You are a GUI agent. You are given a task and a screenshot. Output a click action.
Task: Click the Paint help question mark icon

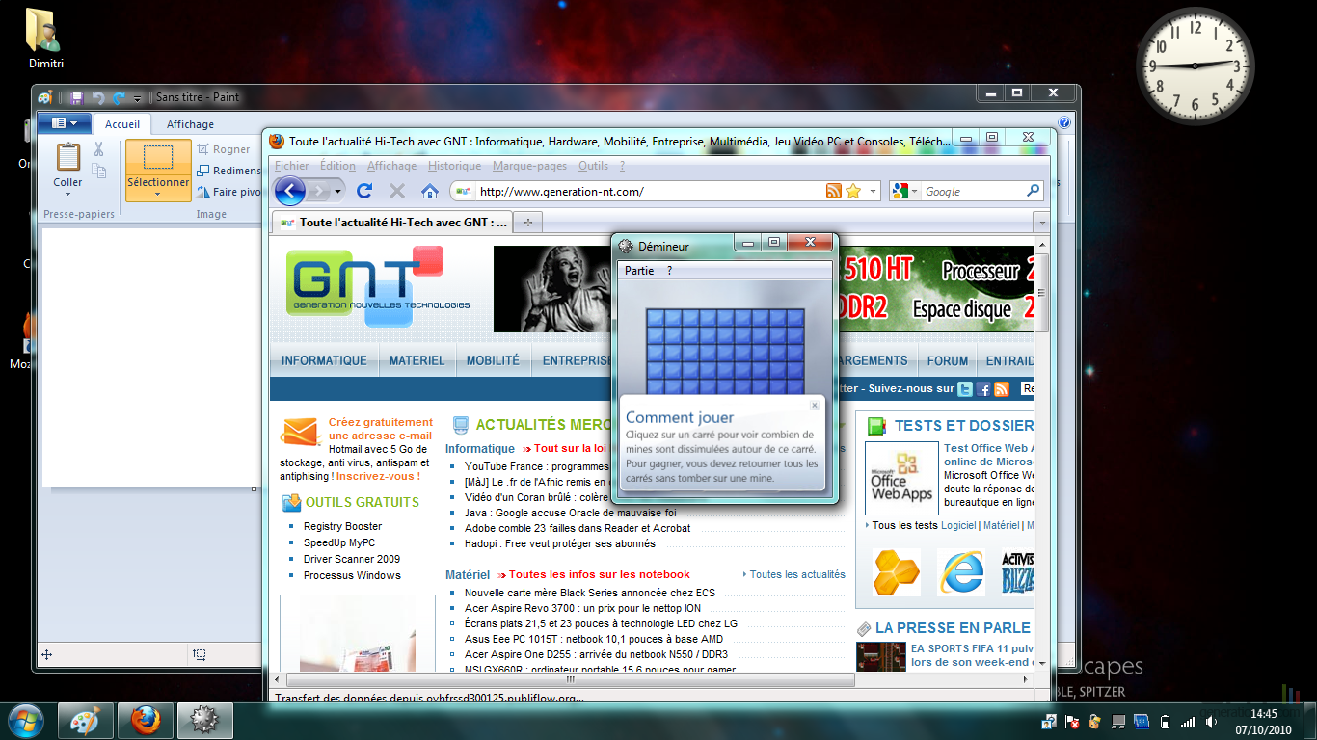pos(1064,123)
